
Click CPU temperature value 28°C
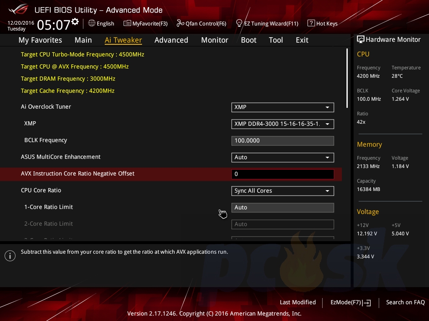tap(397, 76)
